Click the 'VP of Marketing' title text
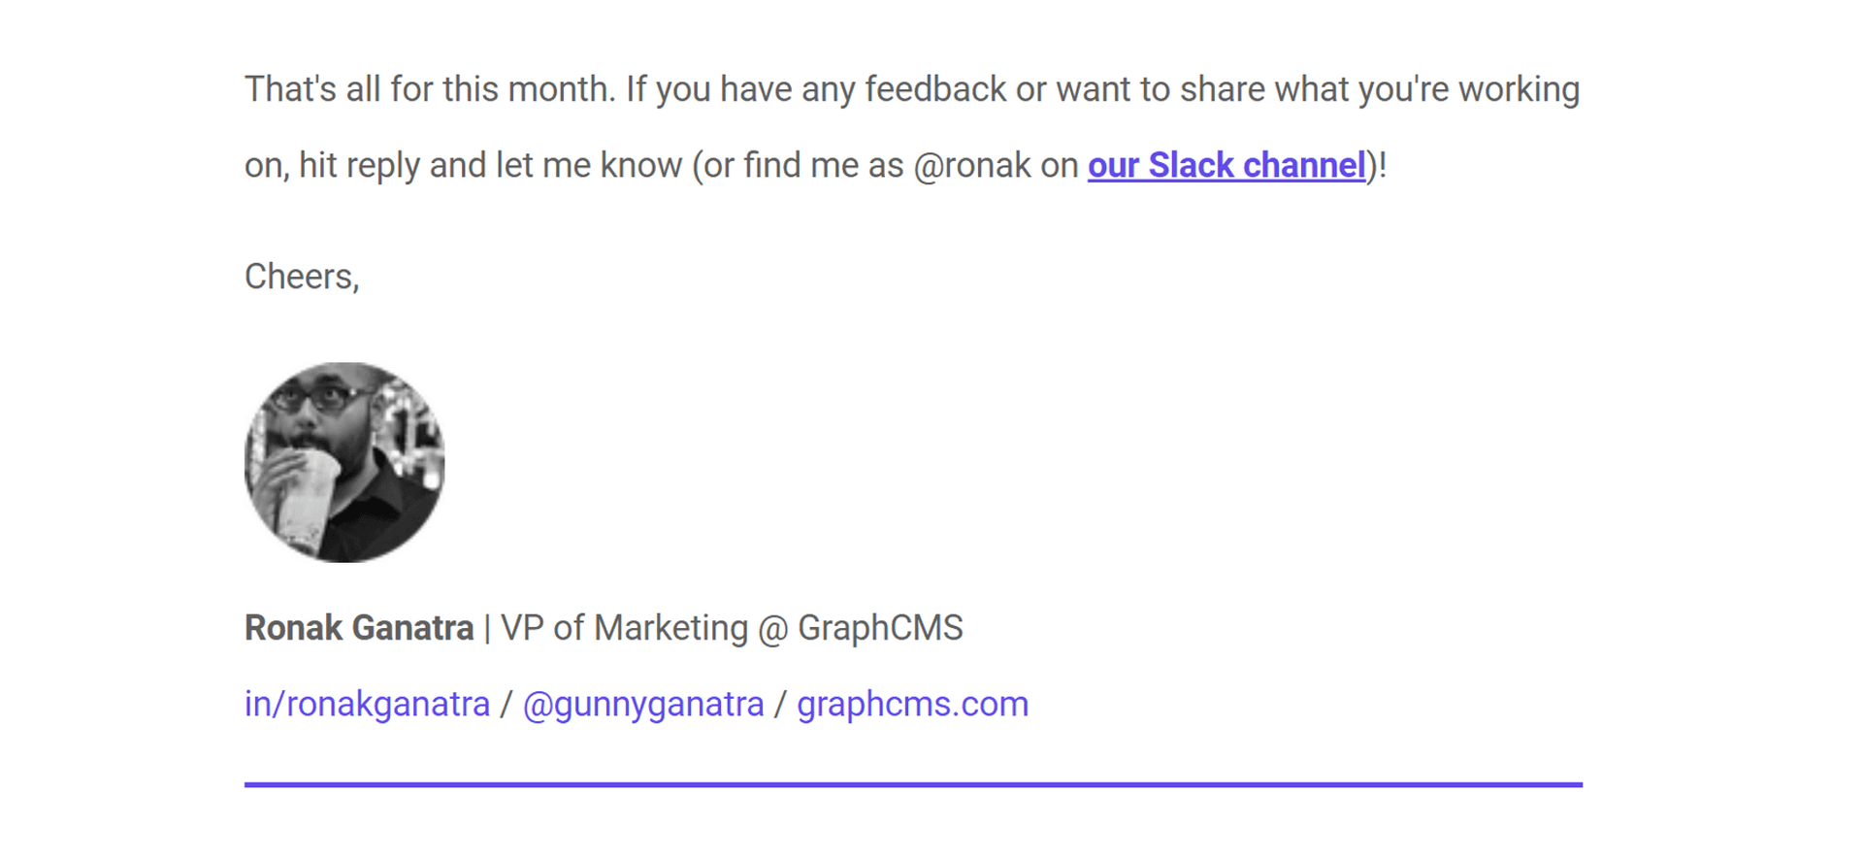 [x=624, y=628]
